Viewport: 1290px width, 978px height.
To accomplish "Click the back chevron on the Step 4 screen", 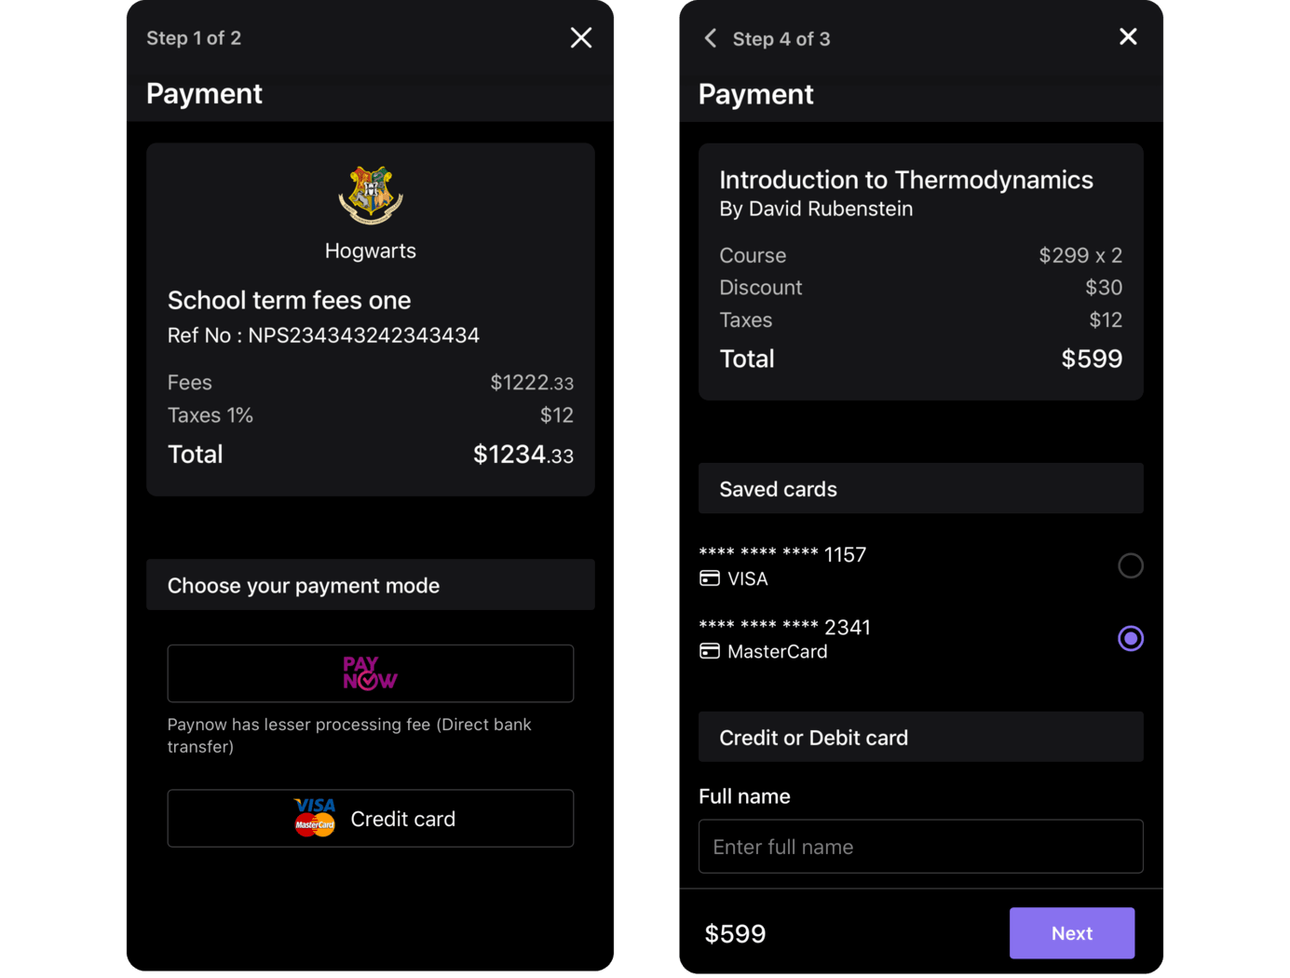I will pyautogui.click(x=710, y=38).
